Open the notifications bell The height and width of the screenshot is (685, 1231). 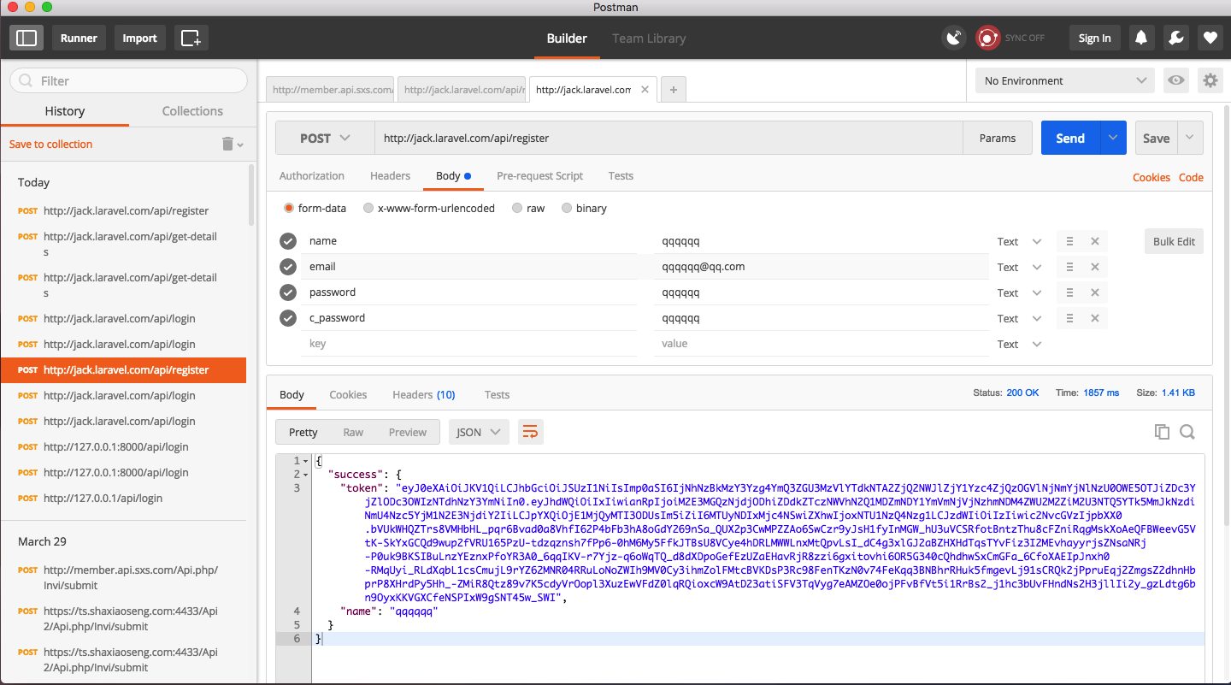1140,38
